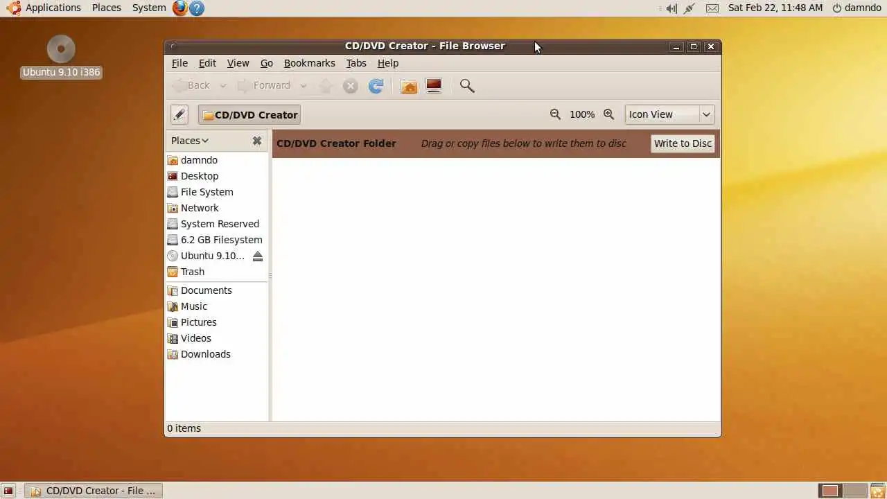
Task: Launch Firefox from the top panel
Action: pos(180,8)
